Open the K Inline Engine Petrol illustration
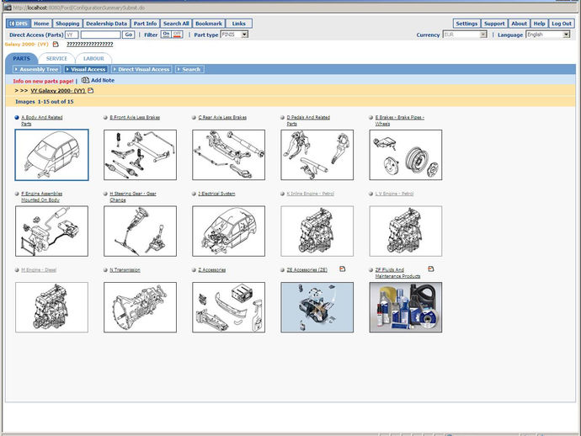Screen dimensions: 581x436 tap(317, 231)
